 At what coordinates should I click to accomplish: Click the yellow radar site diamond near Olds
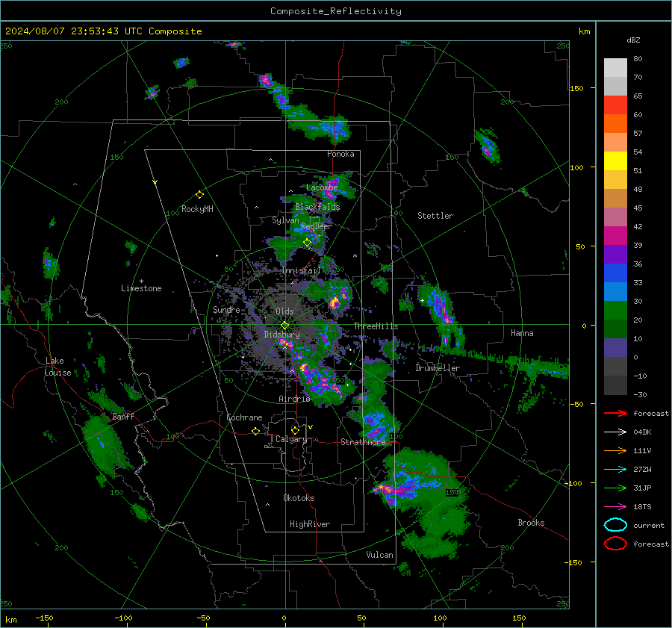click(x=284, y=326)
